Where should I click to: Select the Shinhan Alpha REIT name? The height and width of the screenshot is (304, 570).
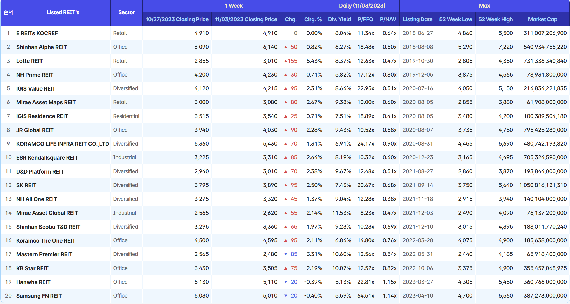pyautogui.click(x=42, y=47)
